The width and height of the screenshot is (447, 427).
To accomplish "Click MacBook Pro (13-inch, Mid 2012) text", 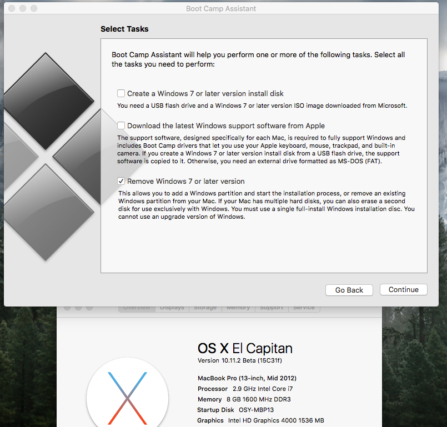I will click(x=247, y=378).
